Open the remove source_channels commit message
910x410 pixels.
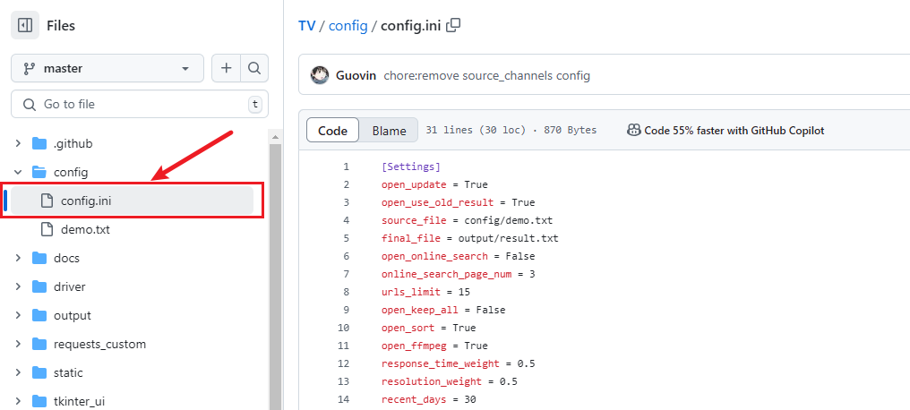click(x=487, y=75)
